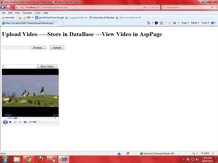Open the University of Mumbai favorite
Screen dimensions: 218x163
coord(102,18)
